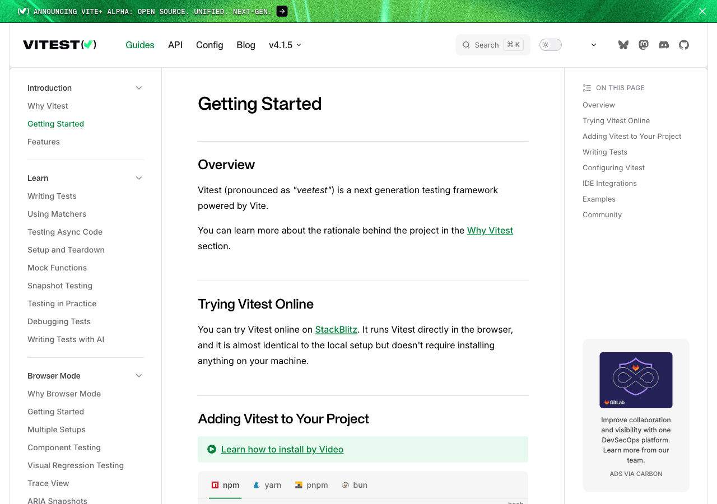Select Getting Started under Introduction in sidebar

[x=55, y=124]
